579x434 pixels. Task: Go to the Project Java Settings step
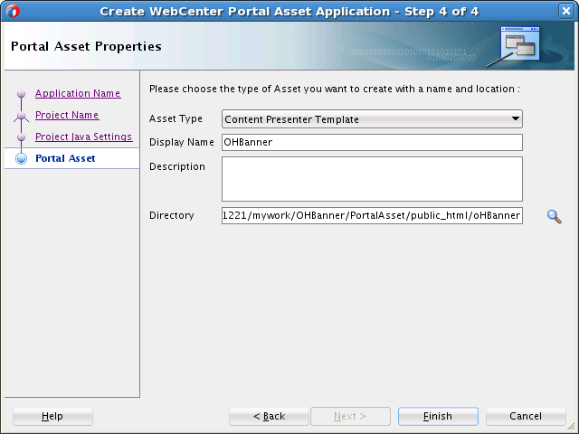click(x=83, y=137)
